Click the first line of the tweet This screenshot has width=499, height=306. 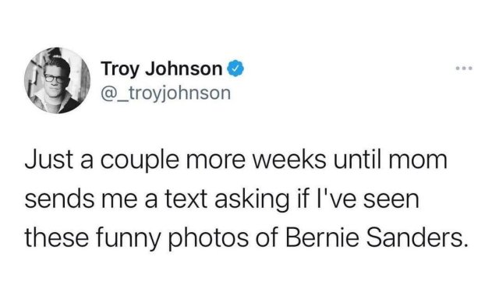[x=235, y=160]
